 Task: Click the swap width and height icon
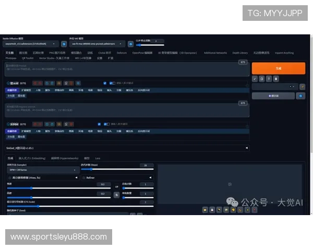tap(116, 194)
